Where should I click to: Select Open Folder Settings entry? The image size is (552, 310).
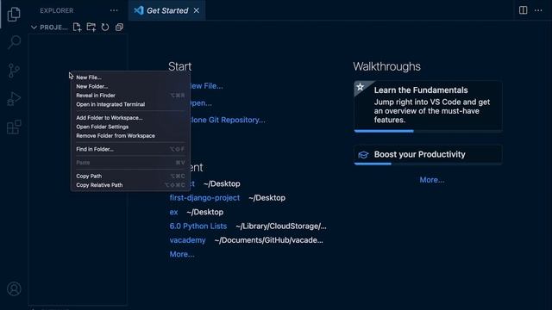130,127
